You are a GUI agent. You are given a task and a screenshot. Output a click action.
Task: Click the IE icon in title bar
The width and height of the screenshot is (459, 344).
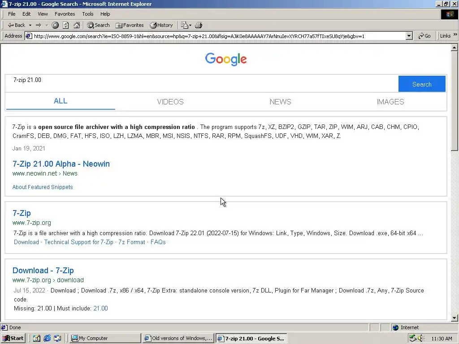click(4, 4)
